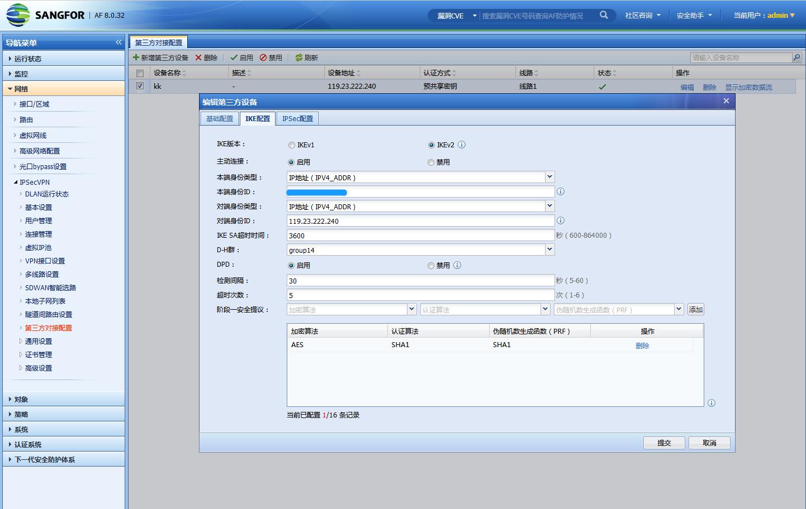Screen dimensions: 806x509
Task: Click 超时次数 input field
Action: click(420, 295)
